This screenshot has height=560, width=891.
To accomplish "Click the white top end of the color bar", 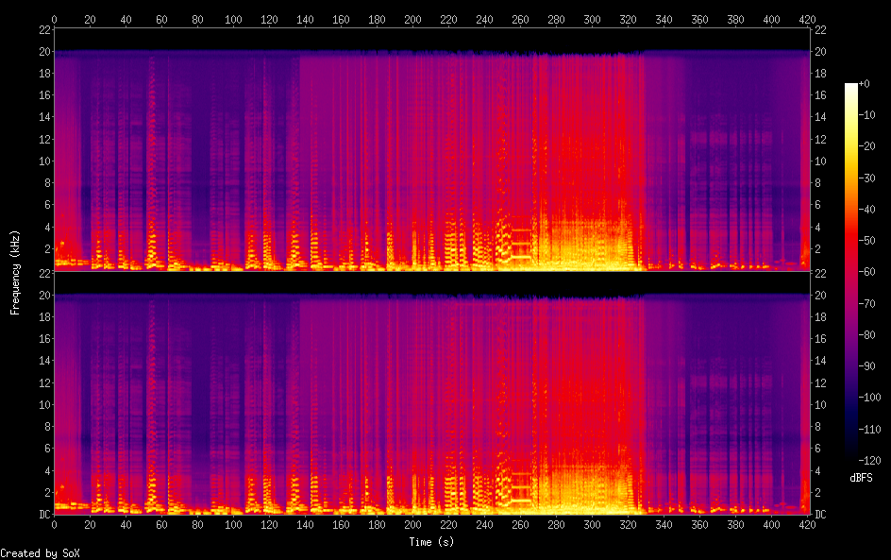I will tap(851, 86).
